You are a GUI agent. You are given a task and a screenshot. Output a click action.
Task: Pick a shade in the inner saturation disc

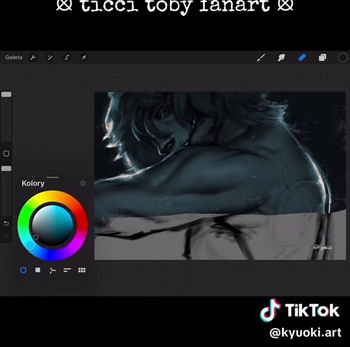(53, 225)
